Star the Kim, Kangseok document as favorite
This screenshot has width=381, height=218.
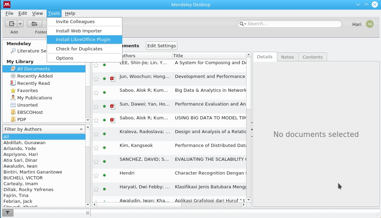point(96,148)
